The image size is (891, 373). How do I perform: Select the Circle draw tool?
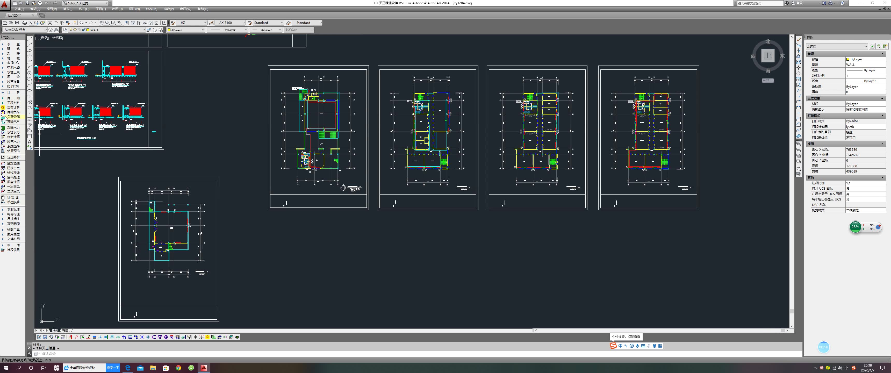click(x=30, y=73)
